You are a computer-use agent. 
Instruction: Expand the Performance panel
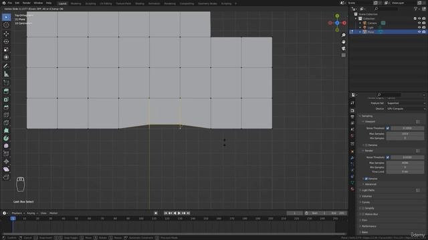368,227
